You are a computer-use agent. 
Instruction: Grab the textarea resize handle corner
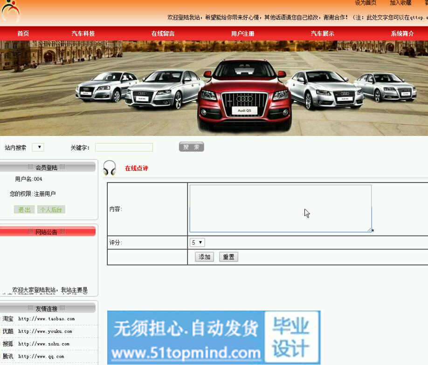coord(370,230)
